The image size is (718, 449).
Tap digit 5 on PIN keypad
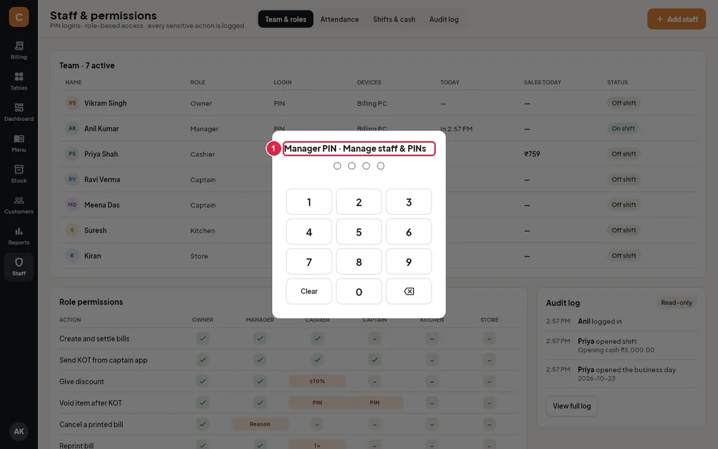[x=358, y=232]
